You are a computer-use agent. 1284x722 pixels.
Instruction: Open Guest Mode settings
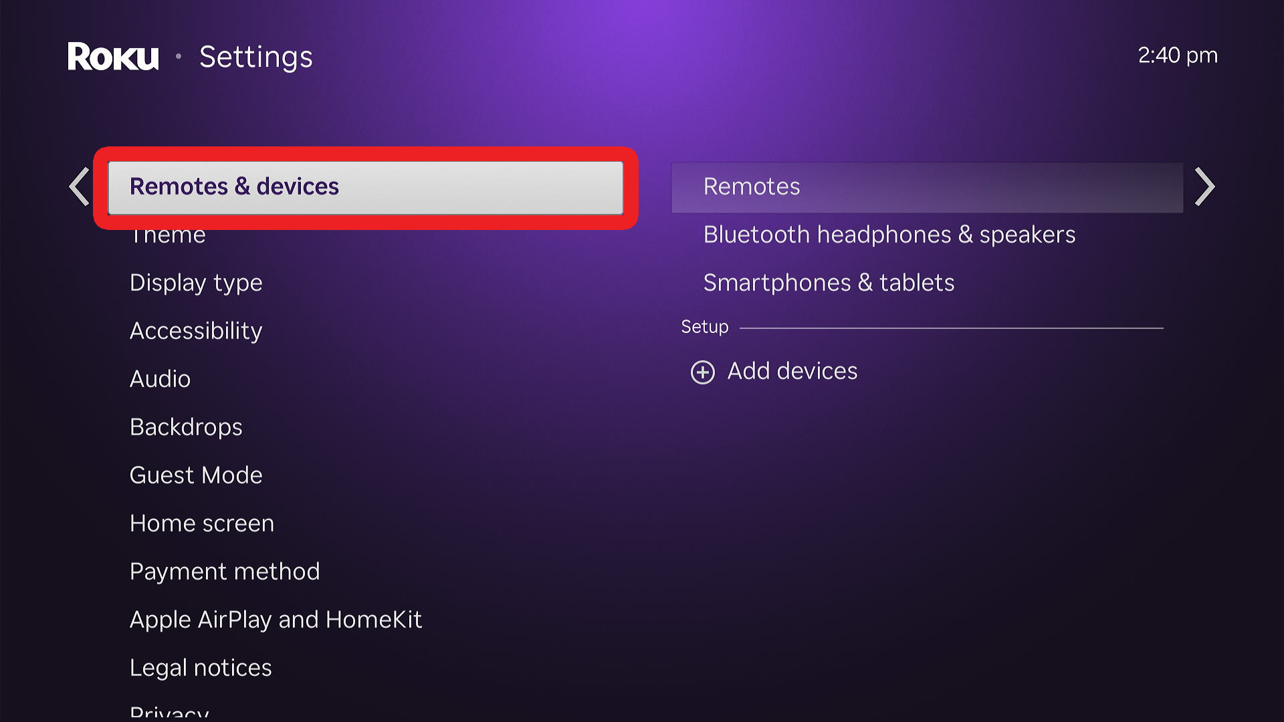(196, 475)
